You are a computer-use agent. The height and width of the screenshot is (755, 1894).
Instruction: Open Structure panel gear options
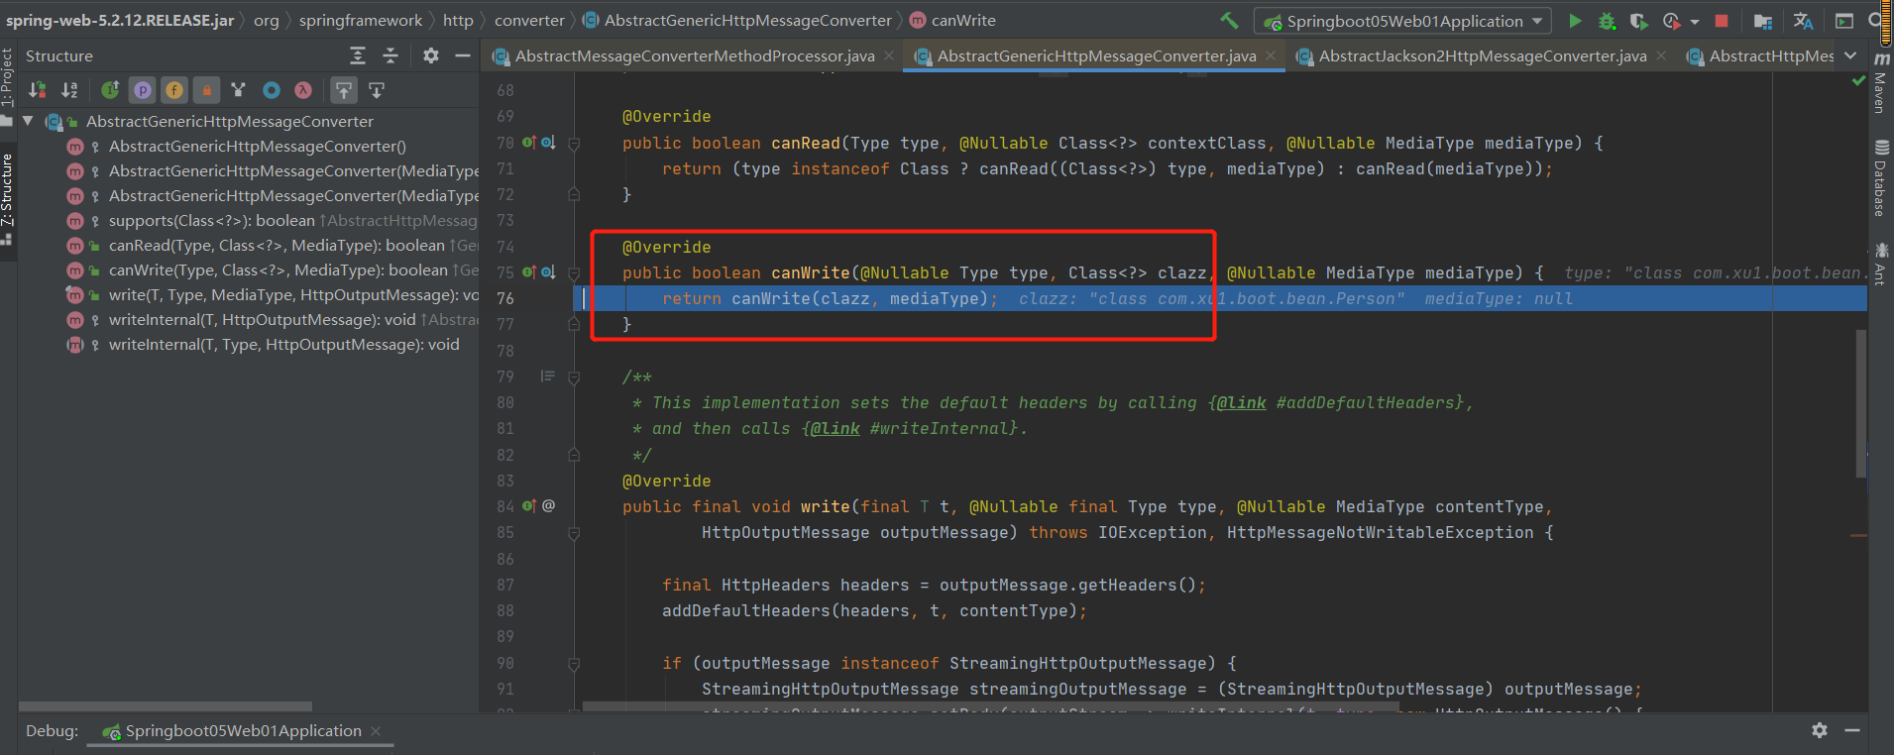click(430, 55)
